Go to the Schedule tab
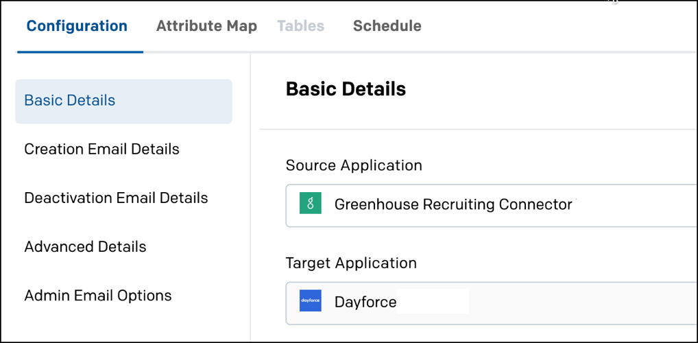 [387, 26]
